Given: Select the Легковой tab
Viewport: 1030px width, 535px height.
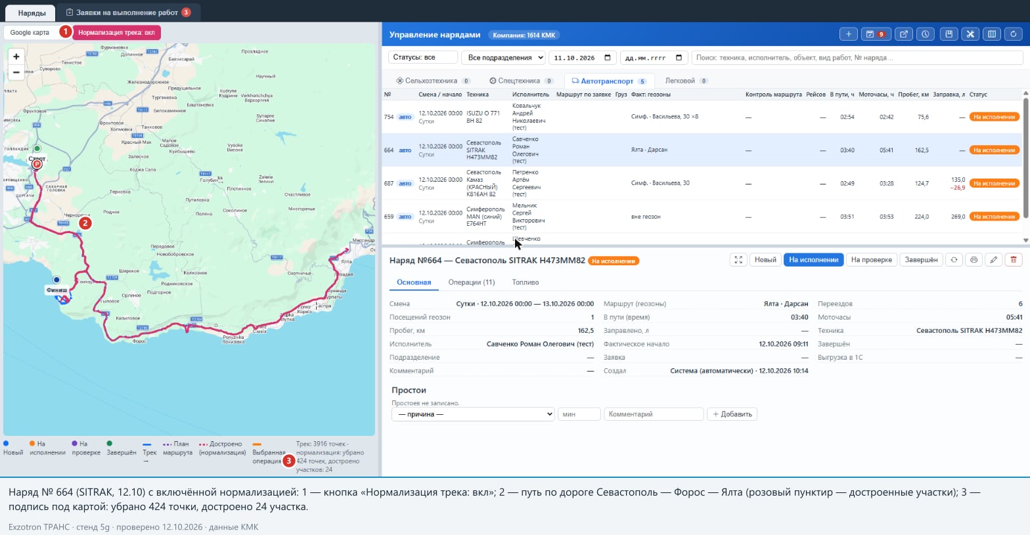Looking at the screenshot, I should tap(686, 81).
